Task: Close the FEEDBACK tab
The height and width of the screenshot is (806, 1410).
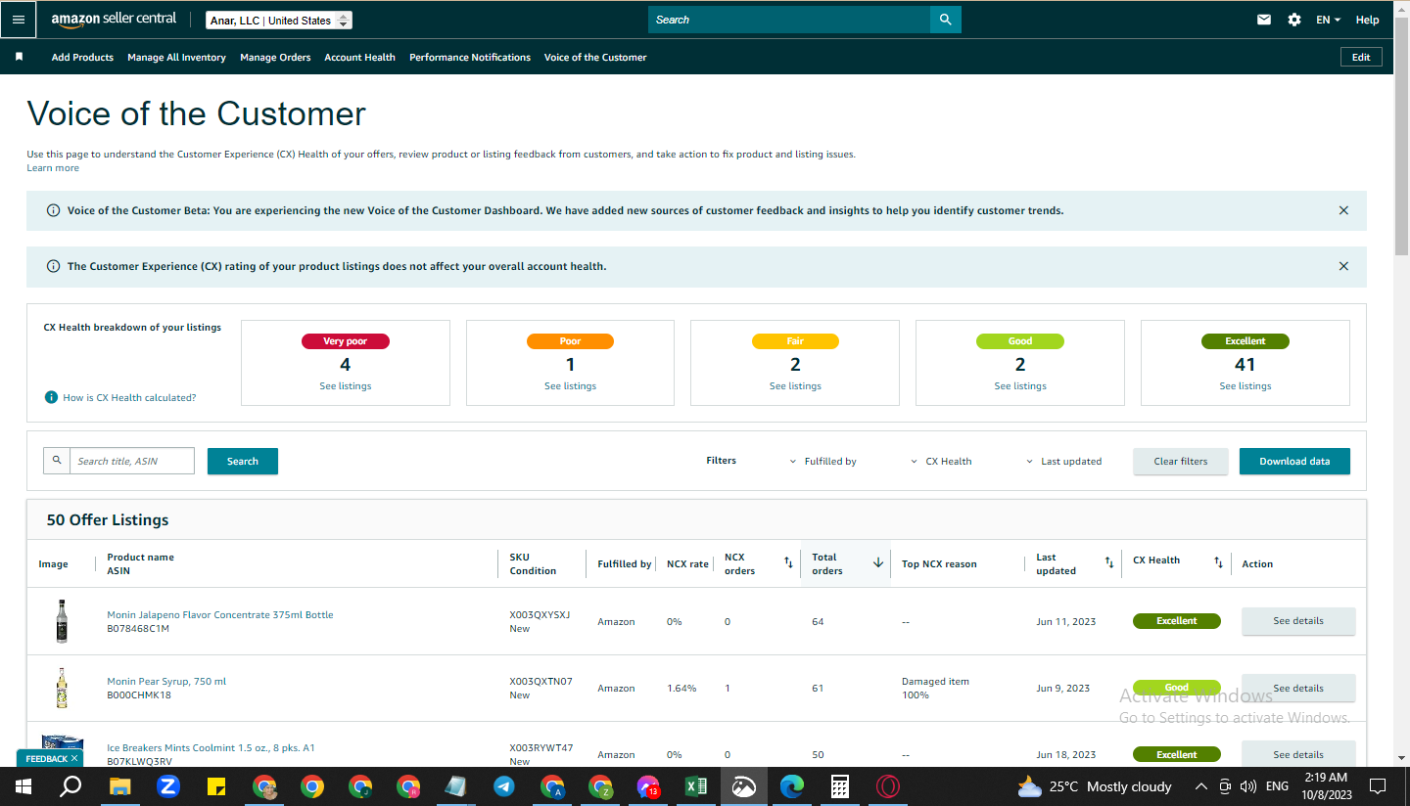Action: tap(74, 758)
